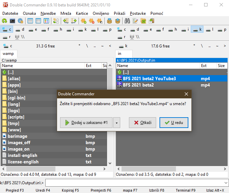Select the wamp tab in left panel
The width and height of the screenshot is (229, 193).
(8, 54)
